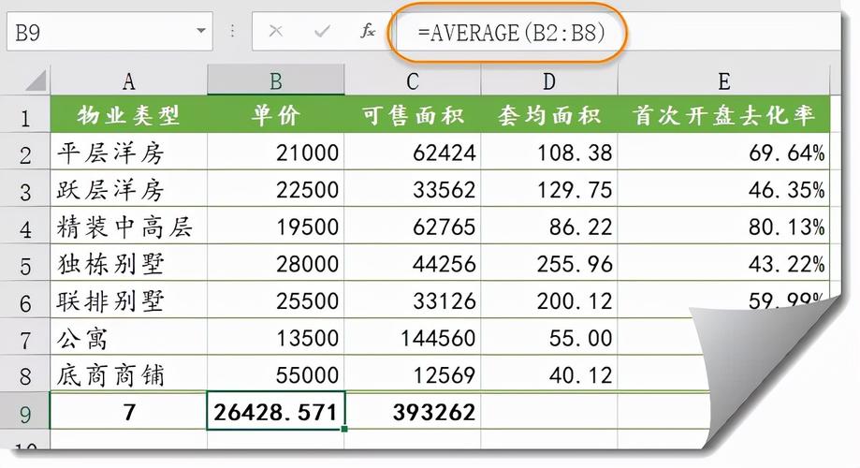The image size is (860, 468).
Task: Select cell 跃层洋房
Action: [x=129, y=189]
